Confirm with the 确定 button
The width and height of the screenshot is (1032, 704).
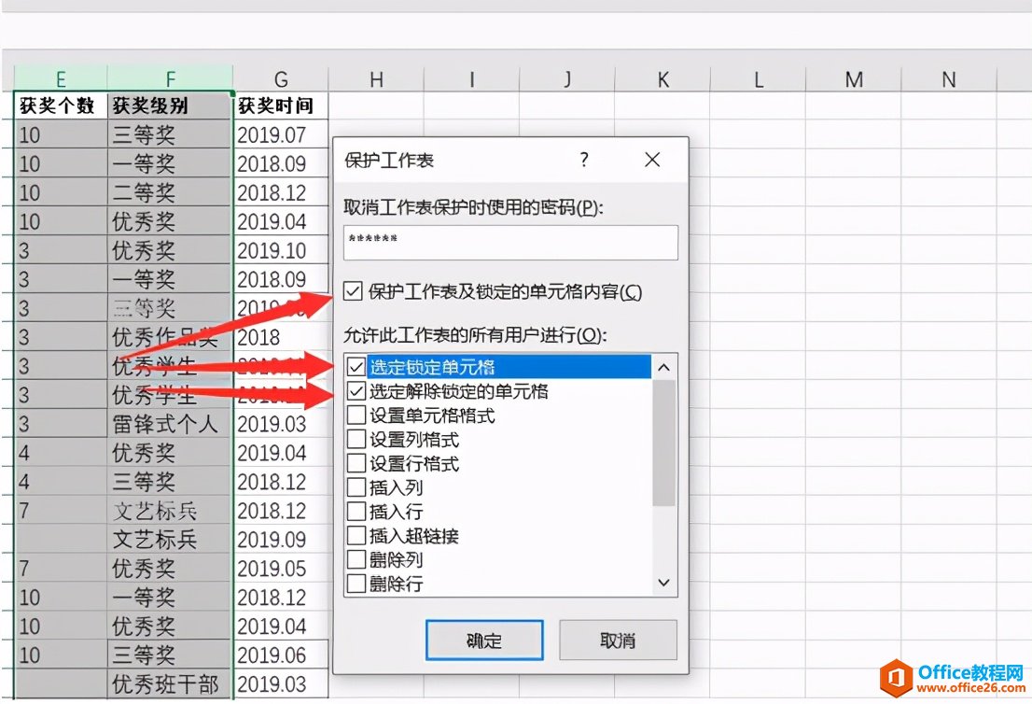point(484,641)
